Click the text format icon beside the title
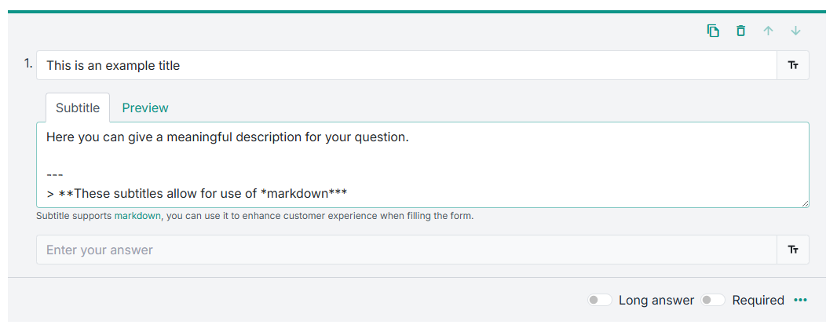Viewport: 837px width, 332px height. point(793,66)
